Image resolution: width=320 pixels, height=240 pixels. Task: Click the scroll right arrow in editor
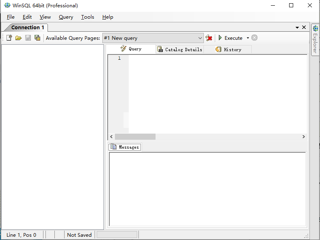(x=303, y=136)
